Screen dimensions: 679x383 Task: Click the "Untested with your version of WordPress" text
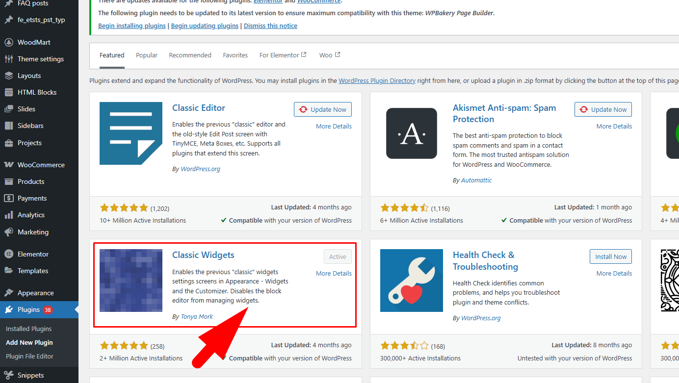coord(575,358)
